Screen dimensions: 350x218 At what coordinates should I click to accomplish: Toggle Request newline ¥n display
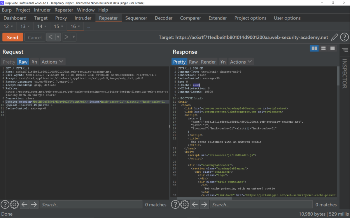[x=34, y=62]
